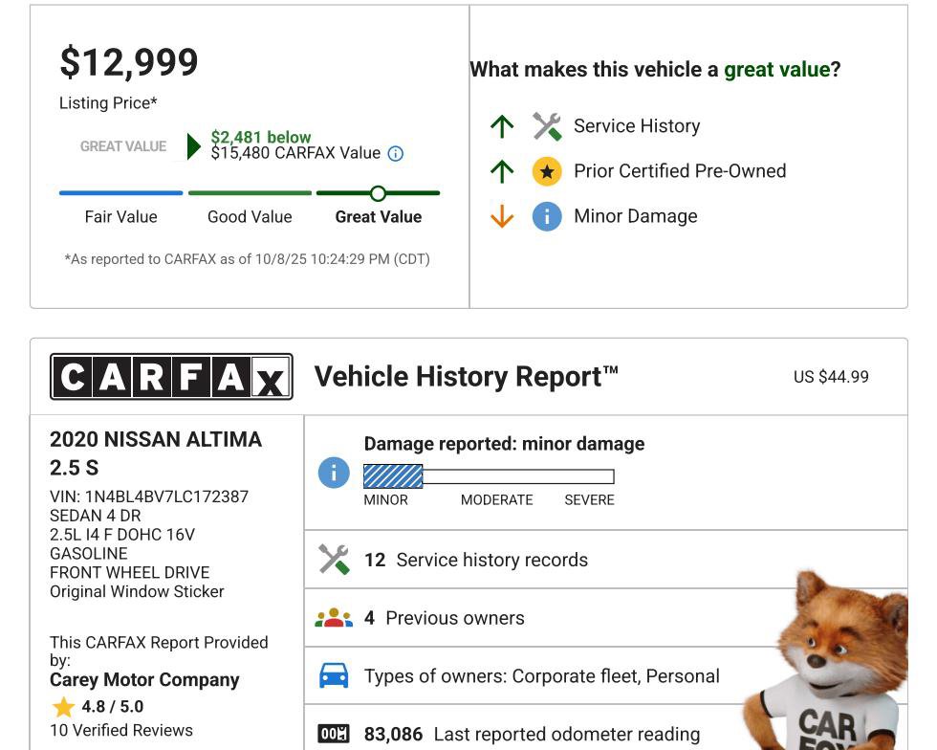Click the star badge for Prior Certified Pre-Owned
The image size is (937, 750).
[x=546, y=171]
